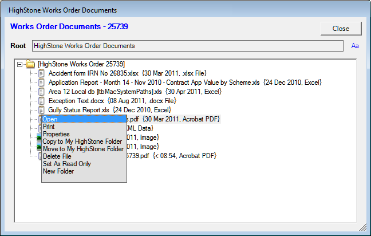Select the Gully Status Report.xls file
This screenshot has height=236, width=371.
109,110
